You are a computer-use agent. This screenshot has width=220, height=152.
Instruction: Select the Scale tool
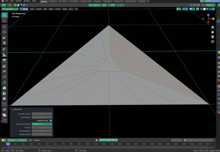pos(4,38)
